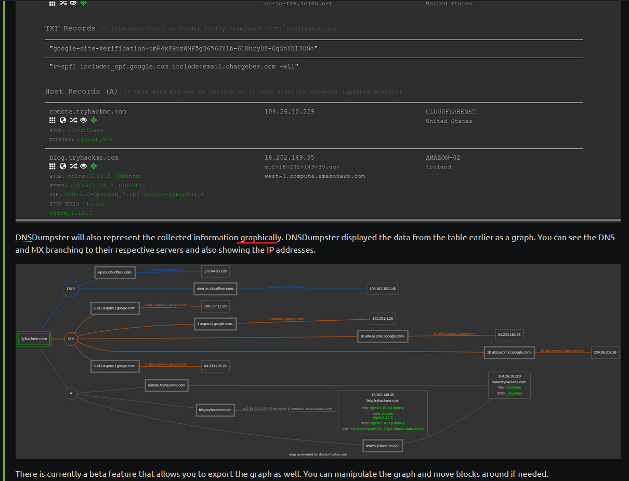
Task: Click the globe icon under blog.tryhackme.com
Action: pyautogui.click(x=63, y=166)
